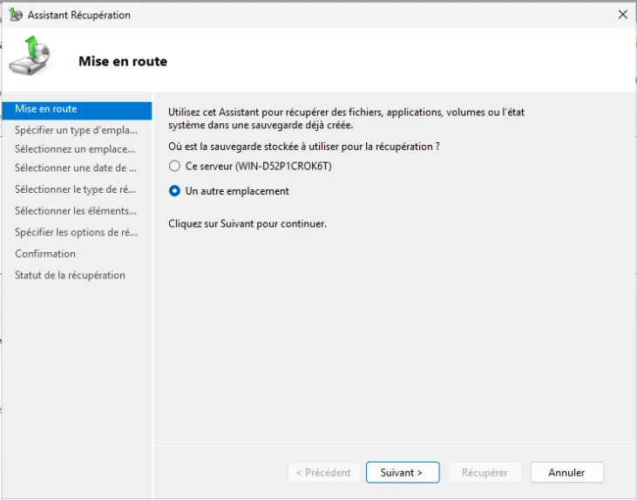
Task: Close the Assistant Récupération window
Action: 622,15
